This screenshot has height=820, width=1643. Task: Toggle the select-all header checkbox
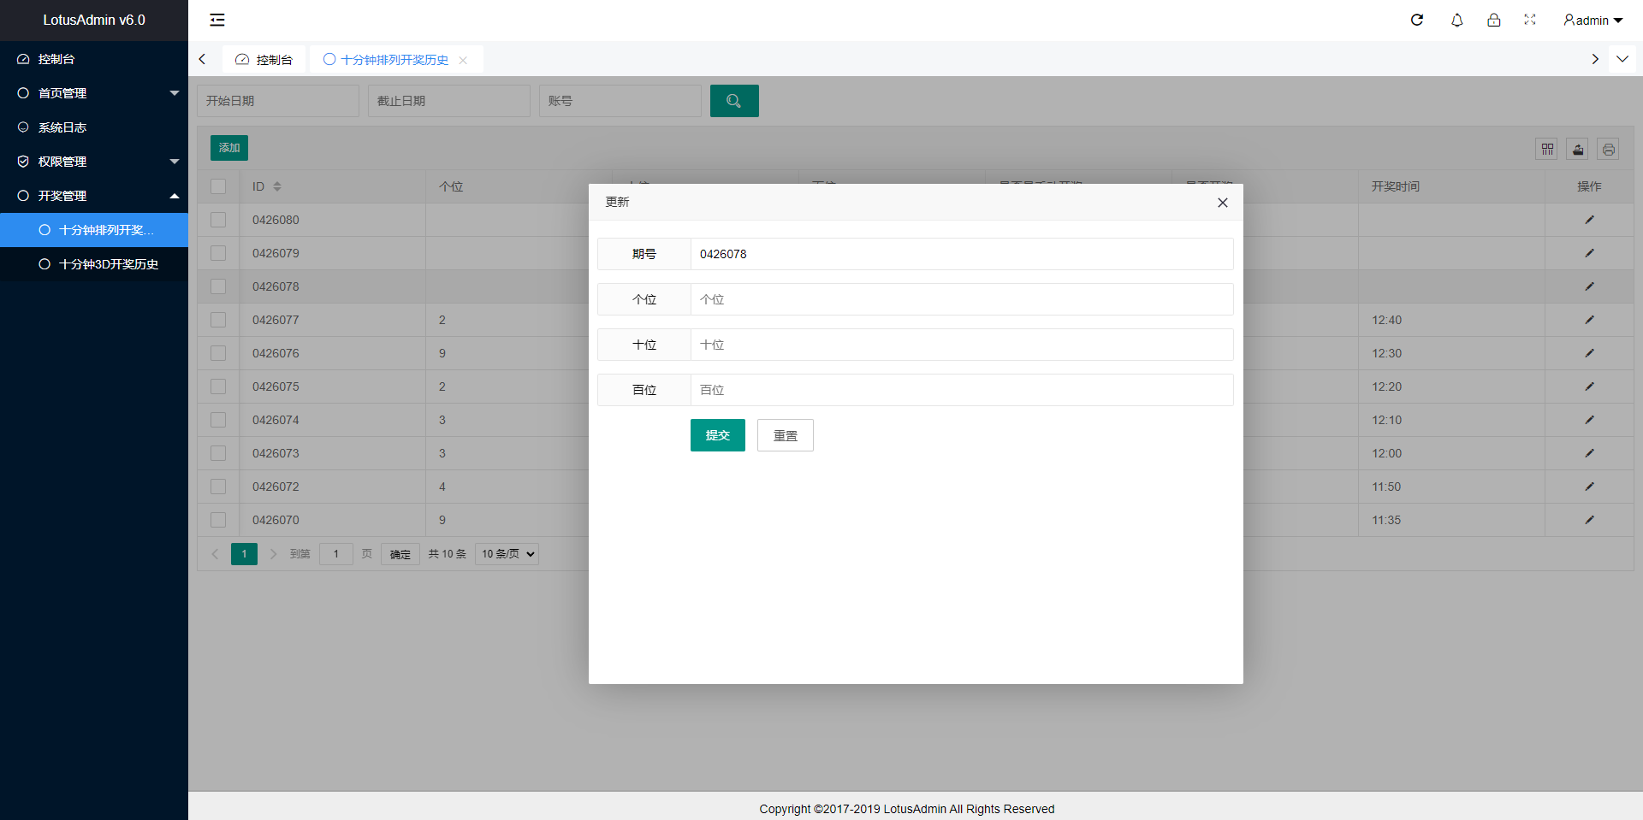point(218,186)
